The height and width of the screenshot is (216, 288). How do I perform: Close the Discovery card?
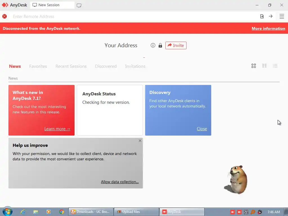(x=202, y=129)
